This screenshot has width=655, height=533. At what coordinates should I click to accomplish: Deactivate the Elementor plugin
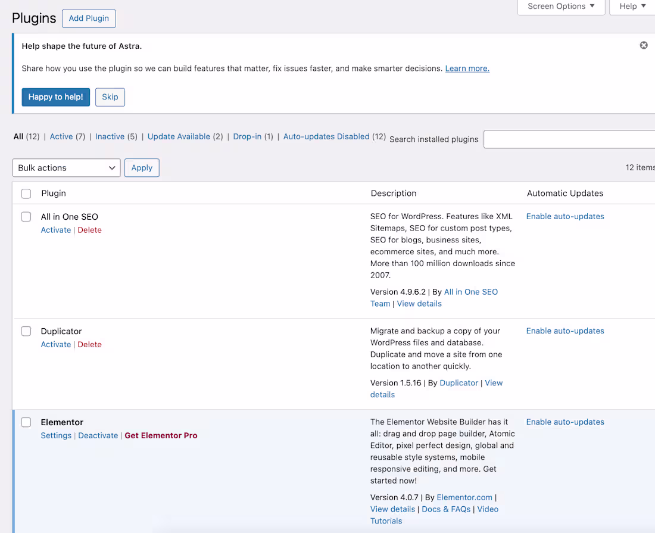pyautogui.click(x=98, y=436)
